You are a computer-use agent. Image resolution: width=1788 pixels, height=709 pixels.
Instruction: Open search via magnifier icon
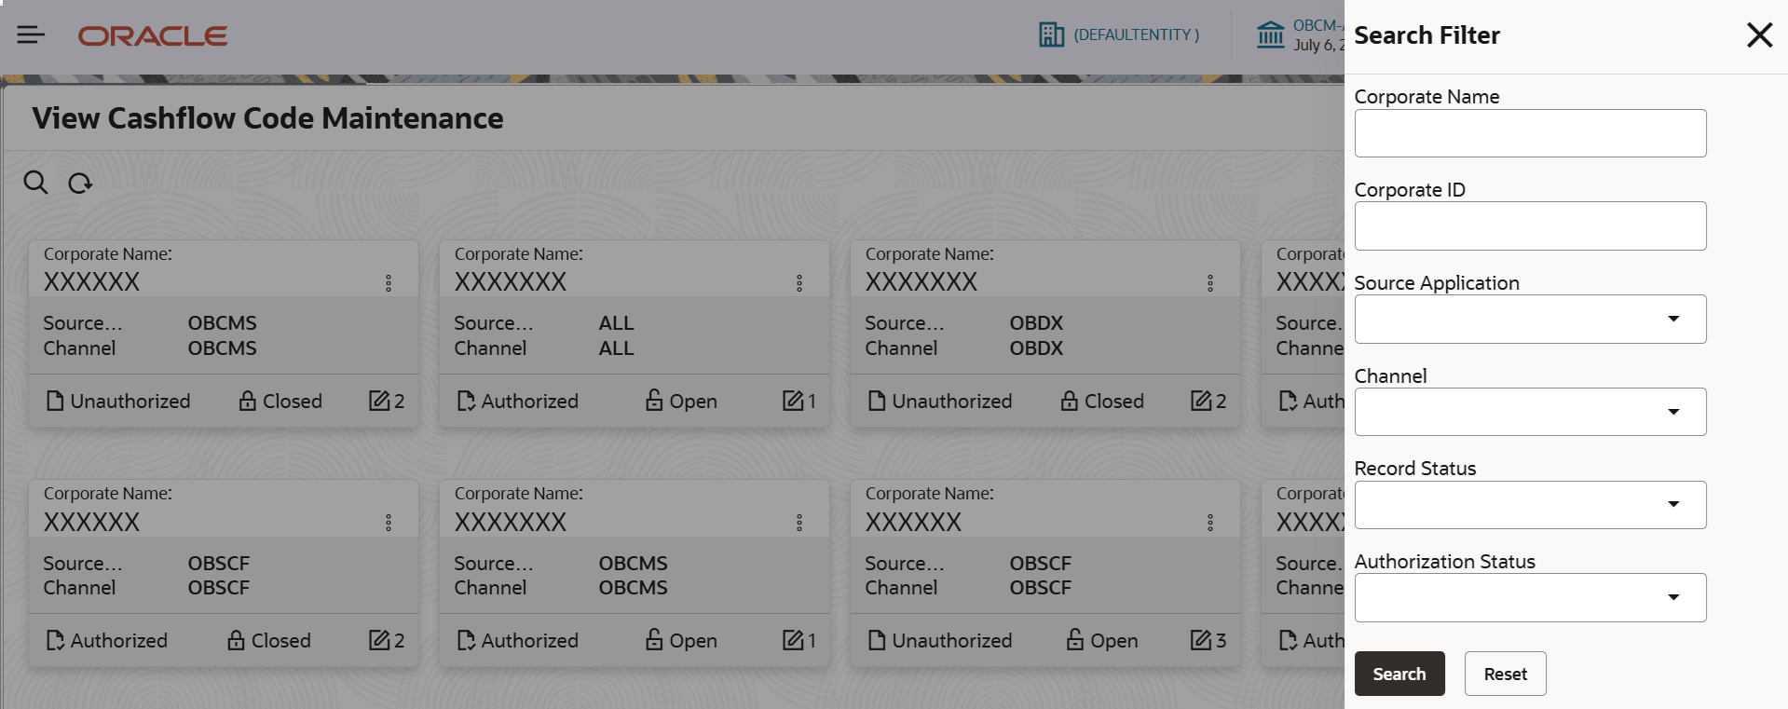click(35, 183)
